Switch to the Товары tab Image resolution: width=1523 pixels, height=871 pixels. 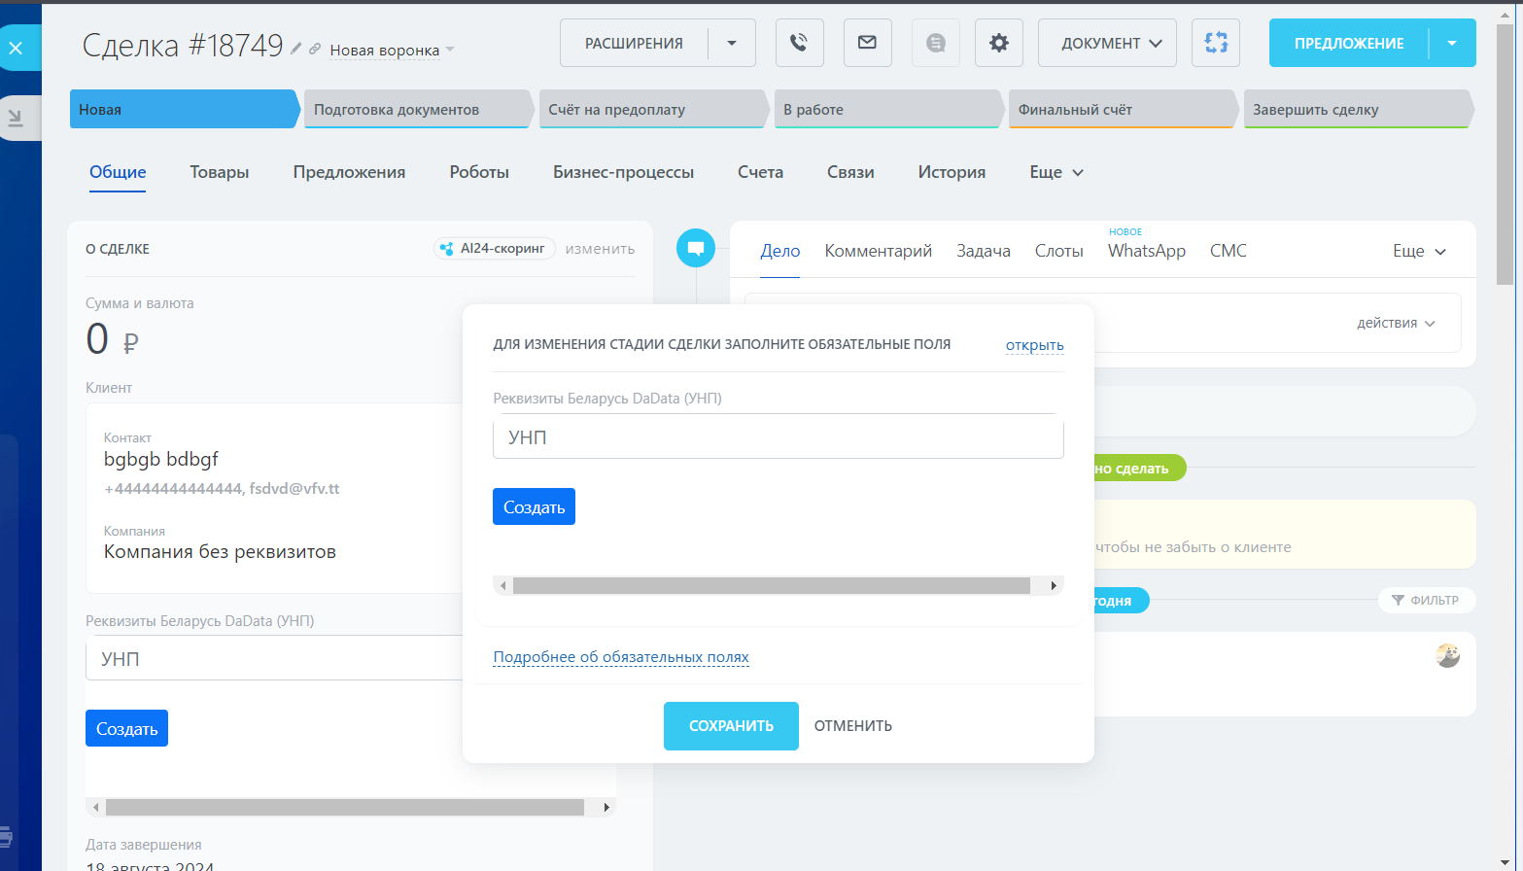pyautogui.click(x=220, y=172)
